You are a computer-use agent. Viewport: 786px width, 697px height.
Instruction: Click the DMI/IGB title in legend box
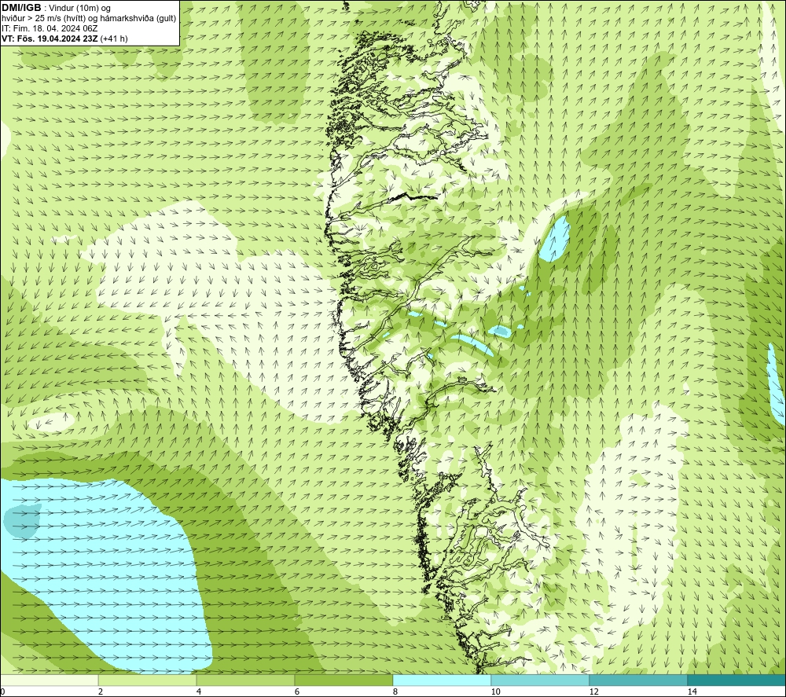point(21,8)
